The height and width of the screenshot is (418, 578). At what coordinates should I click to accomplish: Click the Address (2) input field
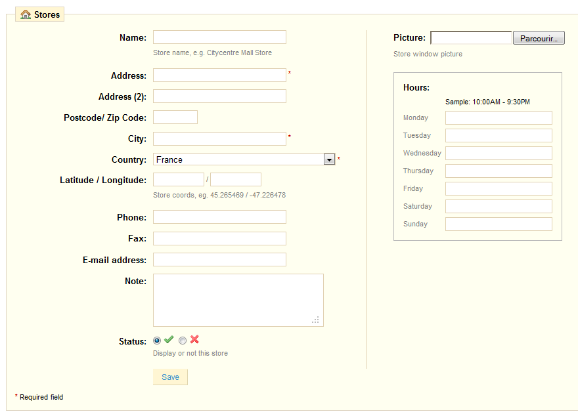(219, 96)
